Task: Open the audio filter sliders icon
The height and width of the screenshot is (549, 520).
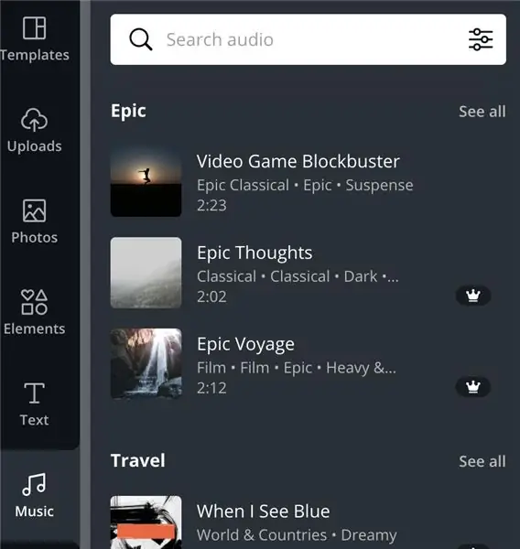Action: [x=481, y=39]
